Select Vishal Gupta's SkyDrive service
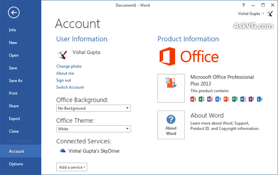 pyautogui.click(x=90, y=151)
